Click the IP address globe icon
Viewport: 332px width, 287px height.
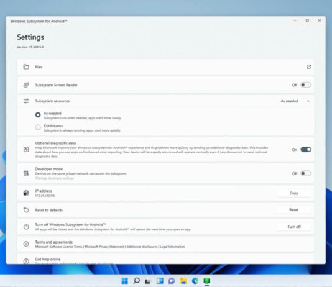(x=26, y=193)
